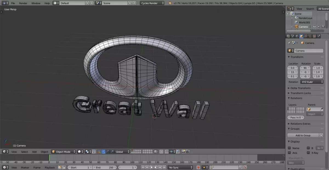Open the No Sync dropdown
Screen dimensions: 329x170
[180, 168]
